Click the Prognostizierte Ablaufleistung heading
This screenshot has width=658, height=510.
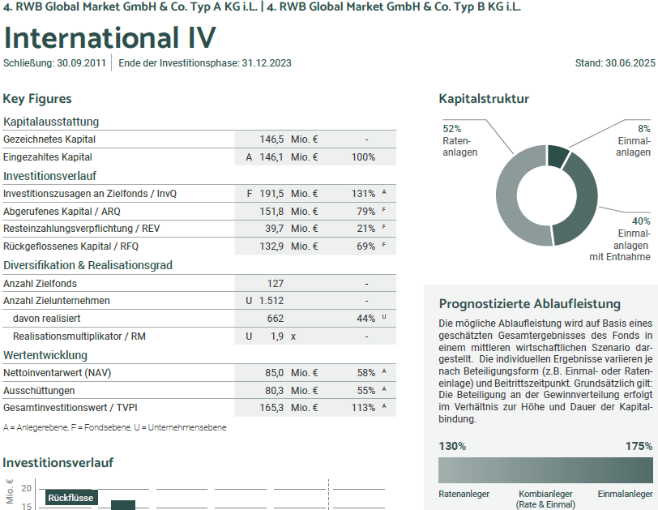[x=529, y=304]
